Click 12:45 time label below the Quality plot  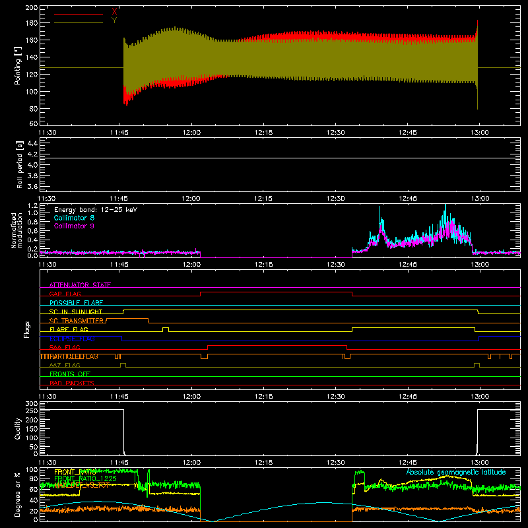click(x=407, y=463)
